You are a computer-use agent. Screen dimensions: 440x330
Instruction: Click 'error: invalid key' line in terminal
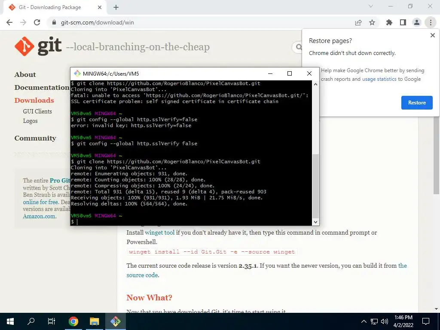[131, 125]
